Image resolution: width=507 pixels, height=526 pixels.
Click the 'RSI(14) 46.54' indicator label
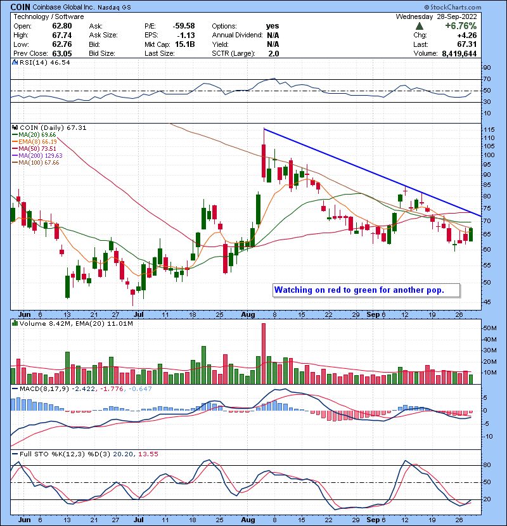tap(44, 62)
